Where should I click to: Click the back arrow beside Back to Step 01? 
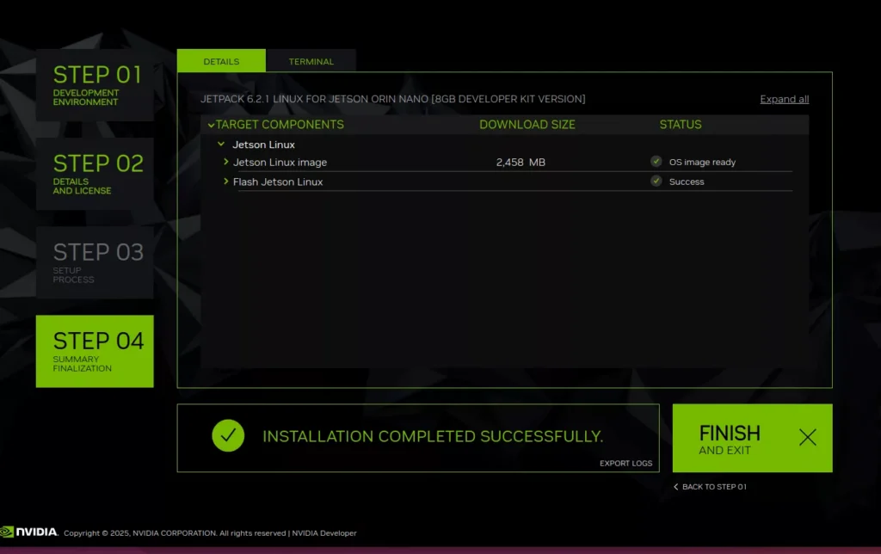[x=676, y=487]
